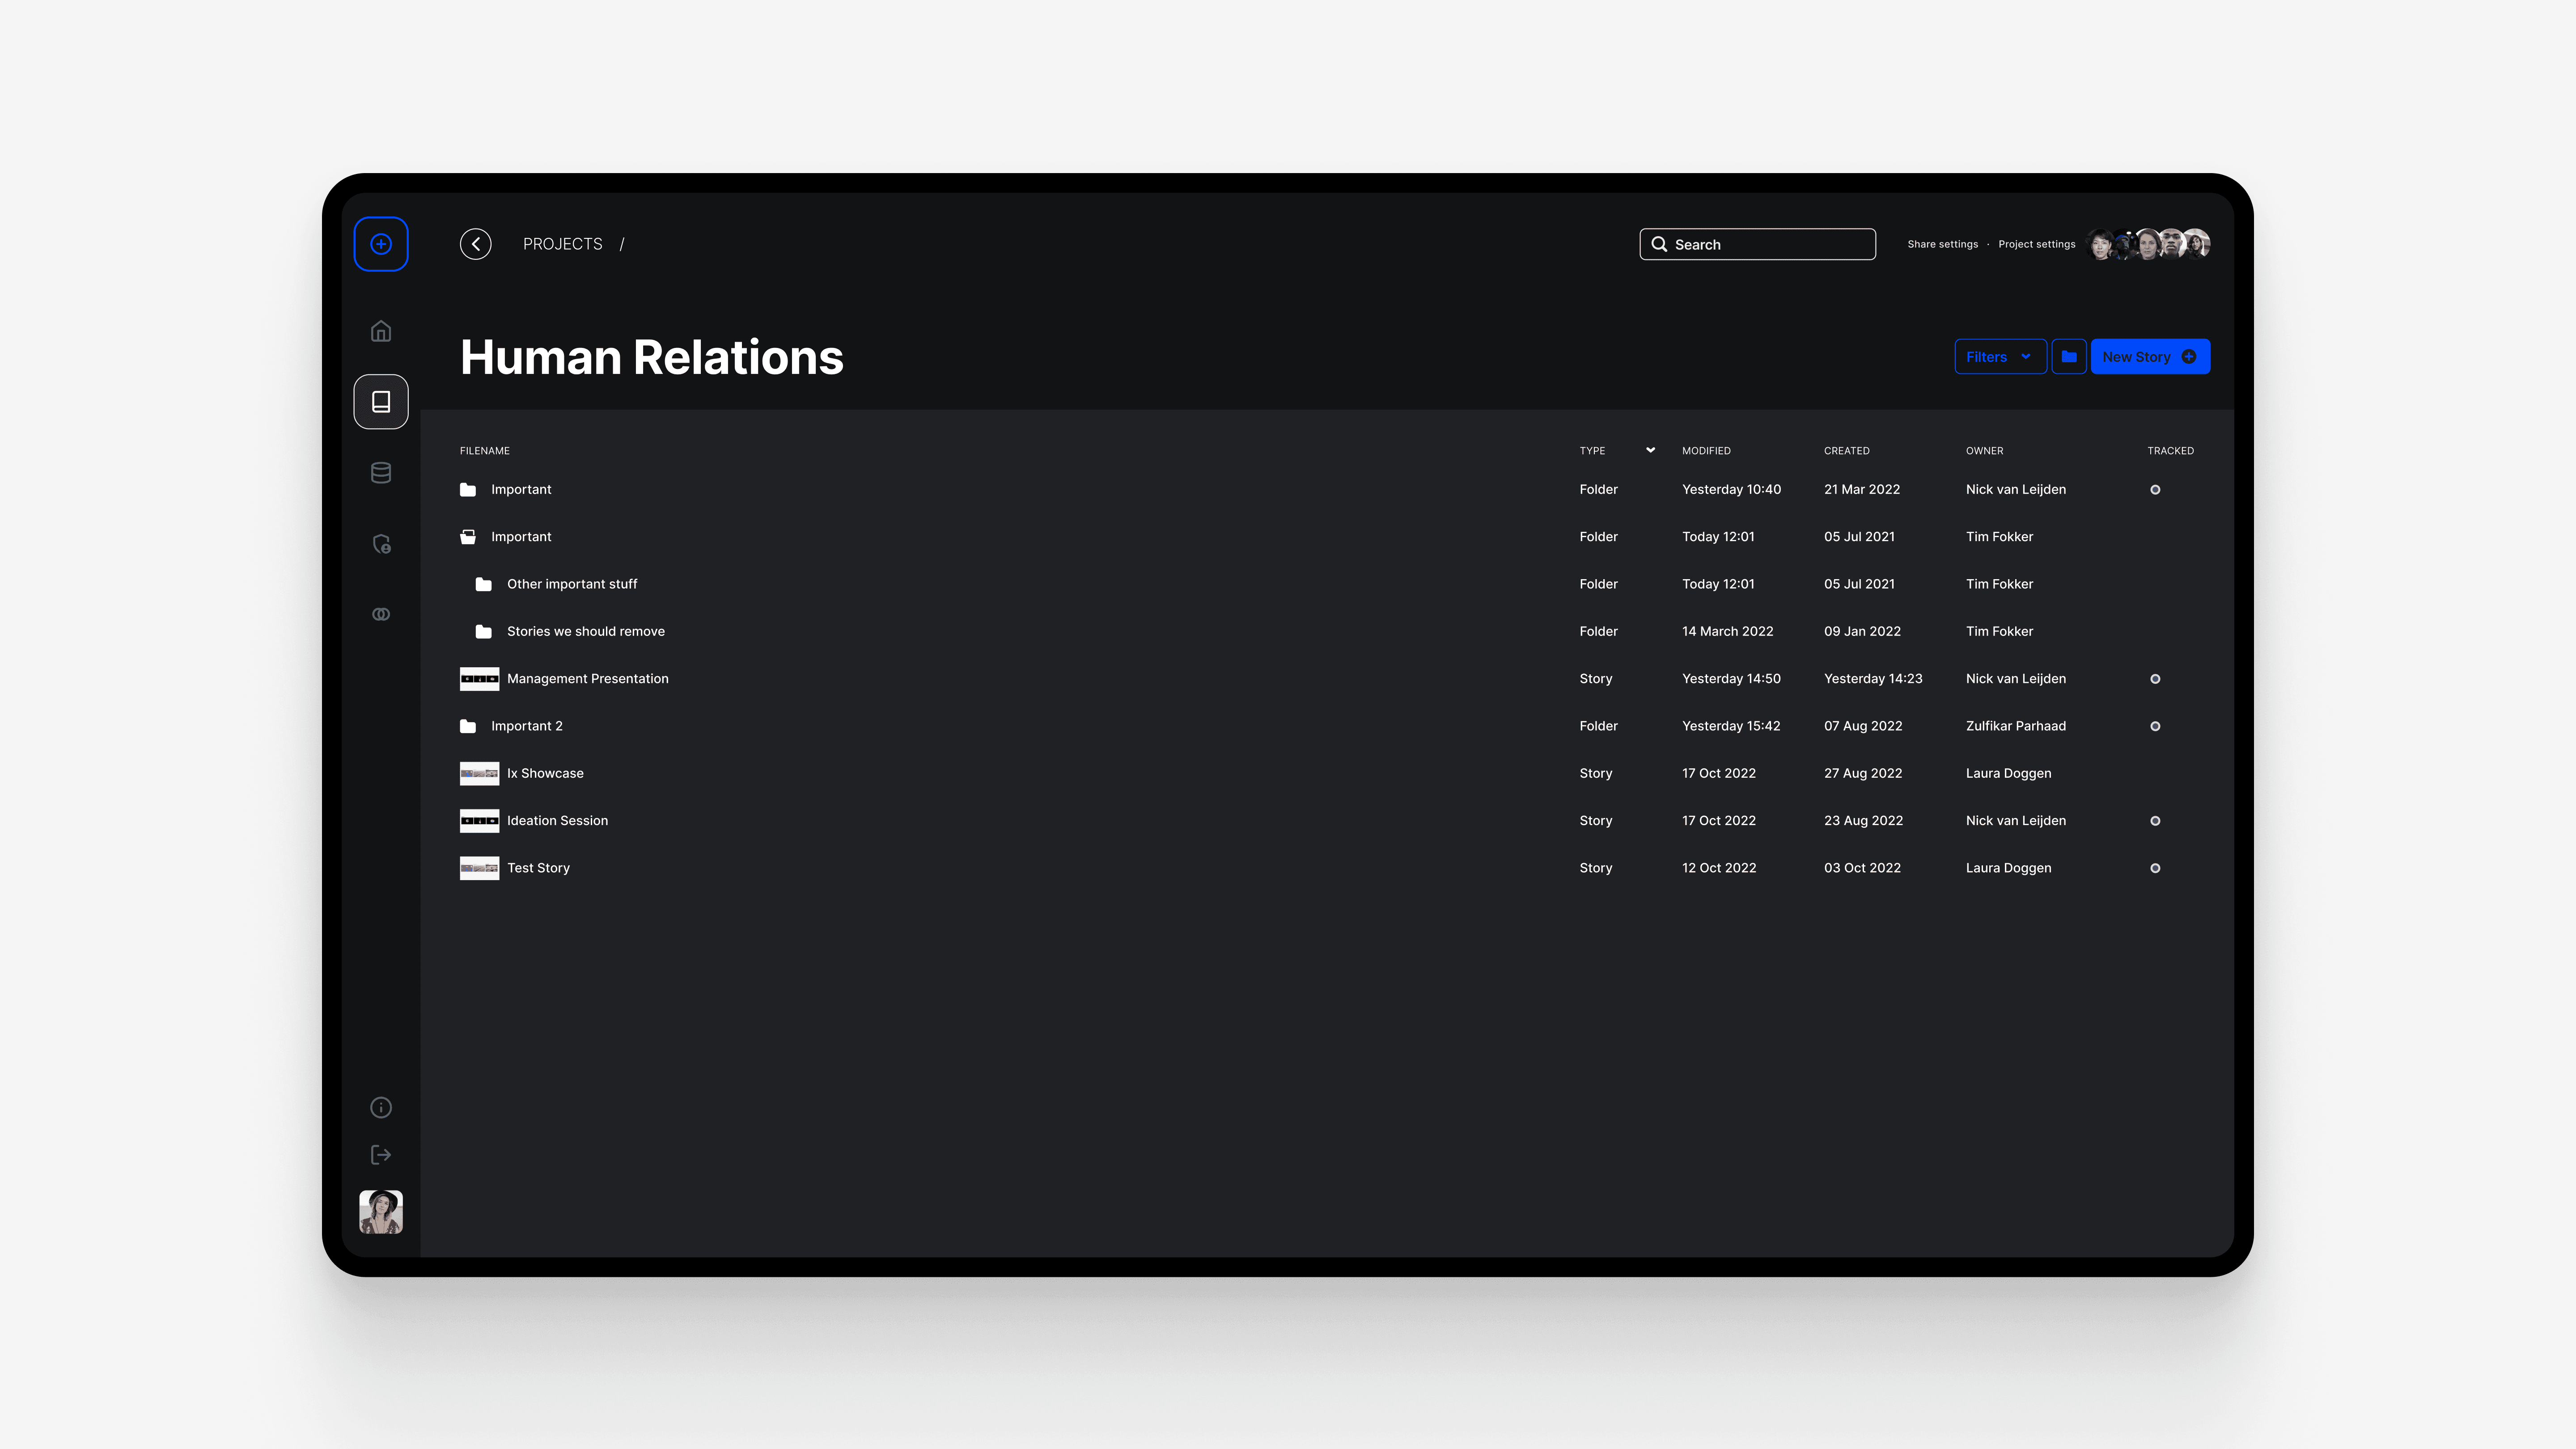The image size is (2576, 1449).
Task: Open the database icon in the sidebar
Action: point(381,473)
